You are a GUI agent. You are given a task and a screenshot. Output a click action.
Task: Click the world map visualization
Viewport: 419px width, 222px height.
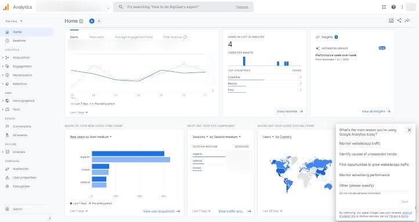tap(301, 175)
